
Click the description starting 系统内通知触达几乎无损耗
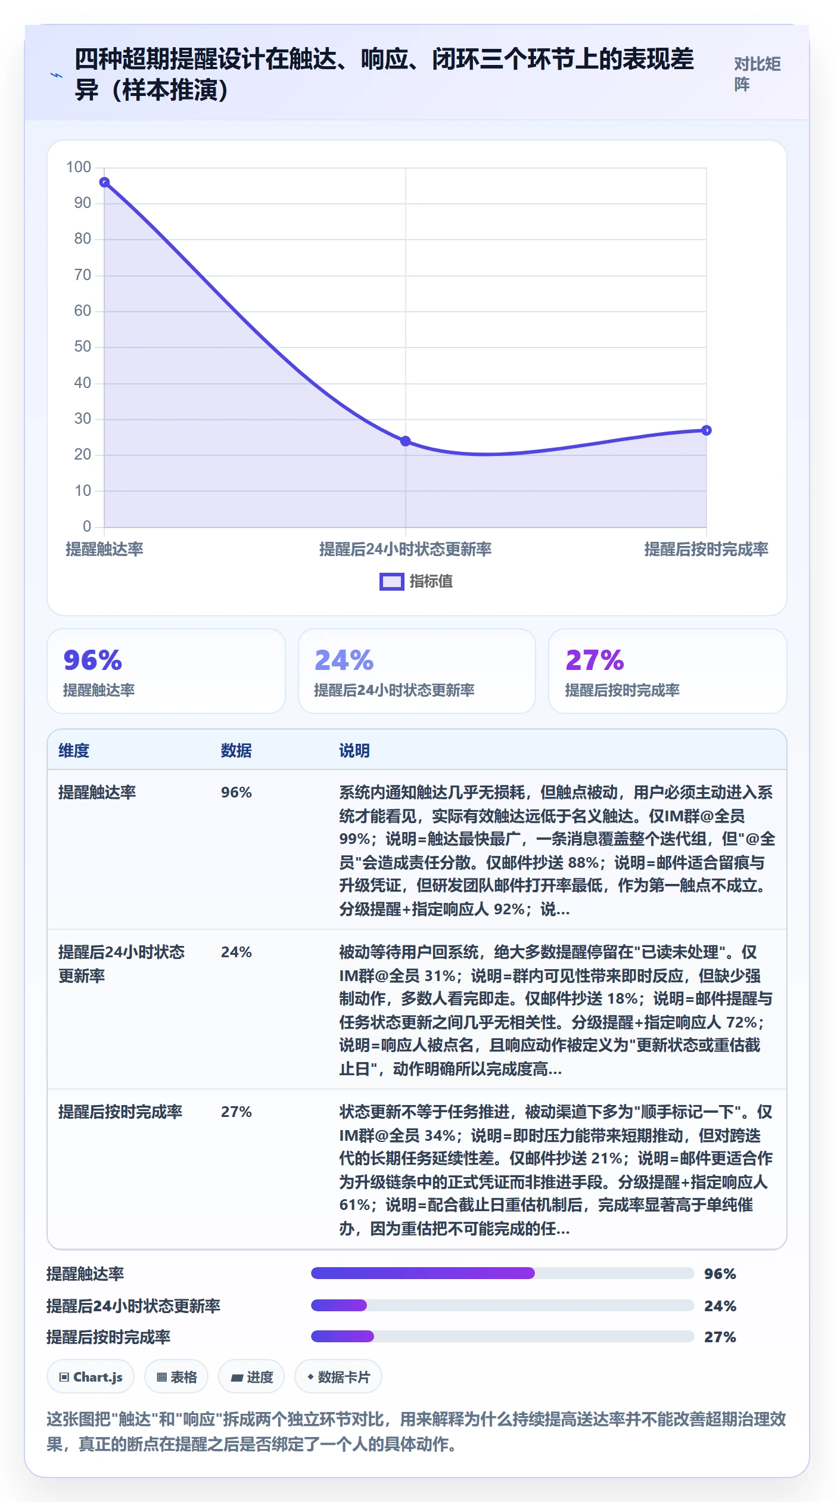pos(557,851)
